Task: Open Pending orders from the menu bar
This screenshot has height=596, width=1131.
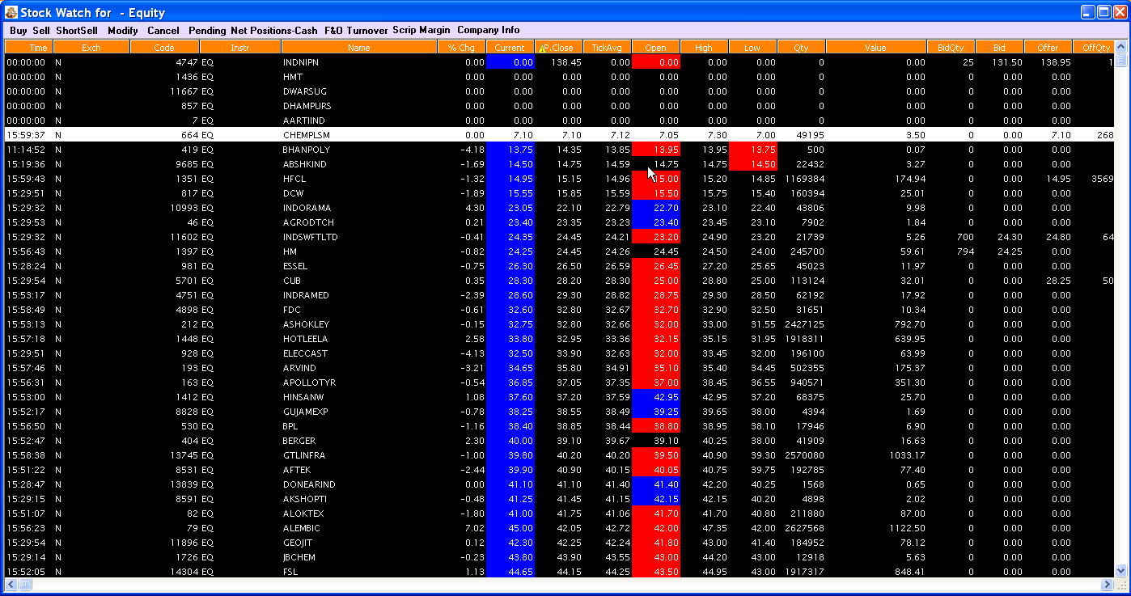Action: 207,30
